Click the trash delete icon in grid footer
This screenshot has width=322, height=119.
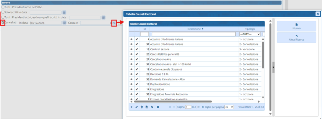click(x=142, y=107)
